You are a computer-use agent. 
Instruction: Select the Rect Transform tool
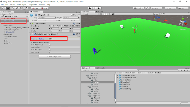(x=21, y=8)
